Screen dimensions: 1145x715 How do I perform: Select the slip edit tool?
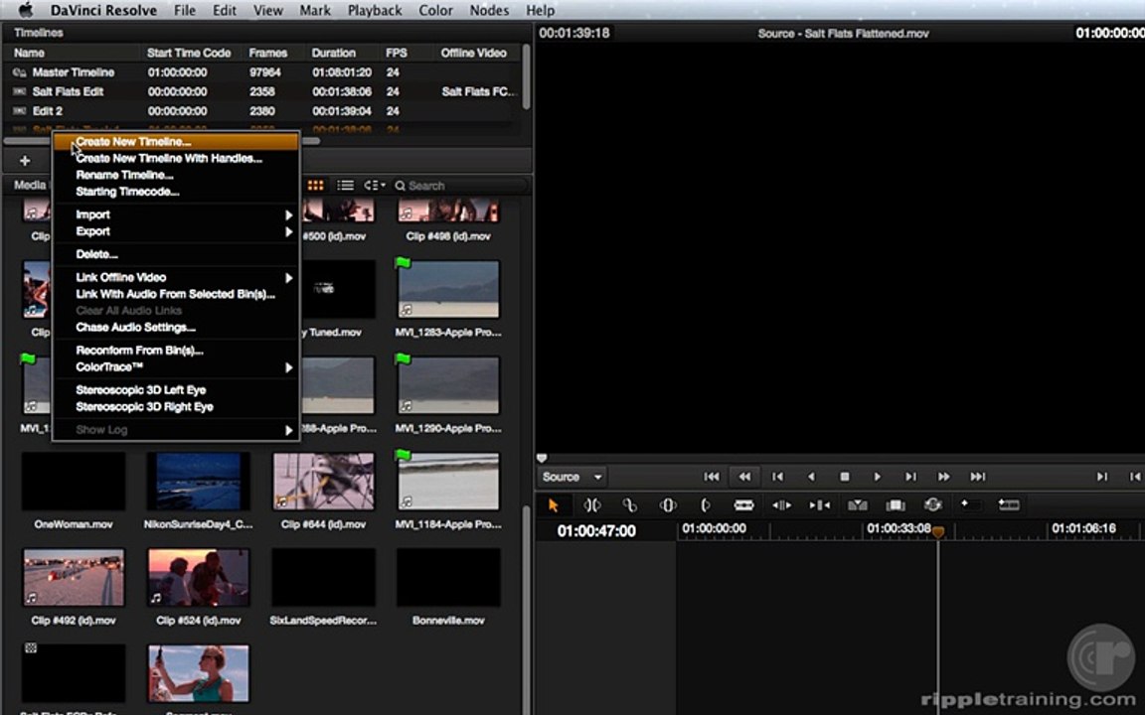coord(668,504)
